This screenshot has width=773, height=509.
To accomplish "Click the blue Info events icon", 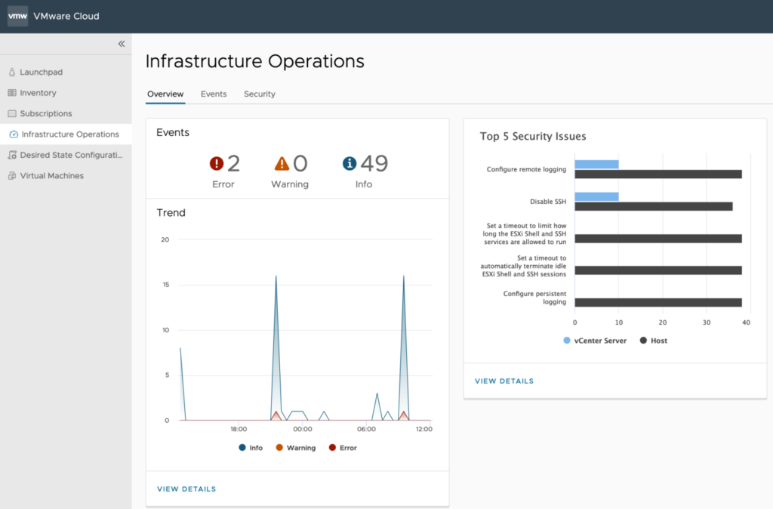I will pos(350,163).
